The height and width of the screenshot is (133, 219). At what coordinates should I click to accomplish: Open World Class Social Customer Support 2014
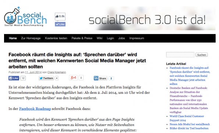pyautogui.click(x=187, y=118)
